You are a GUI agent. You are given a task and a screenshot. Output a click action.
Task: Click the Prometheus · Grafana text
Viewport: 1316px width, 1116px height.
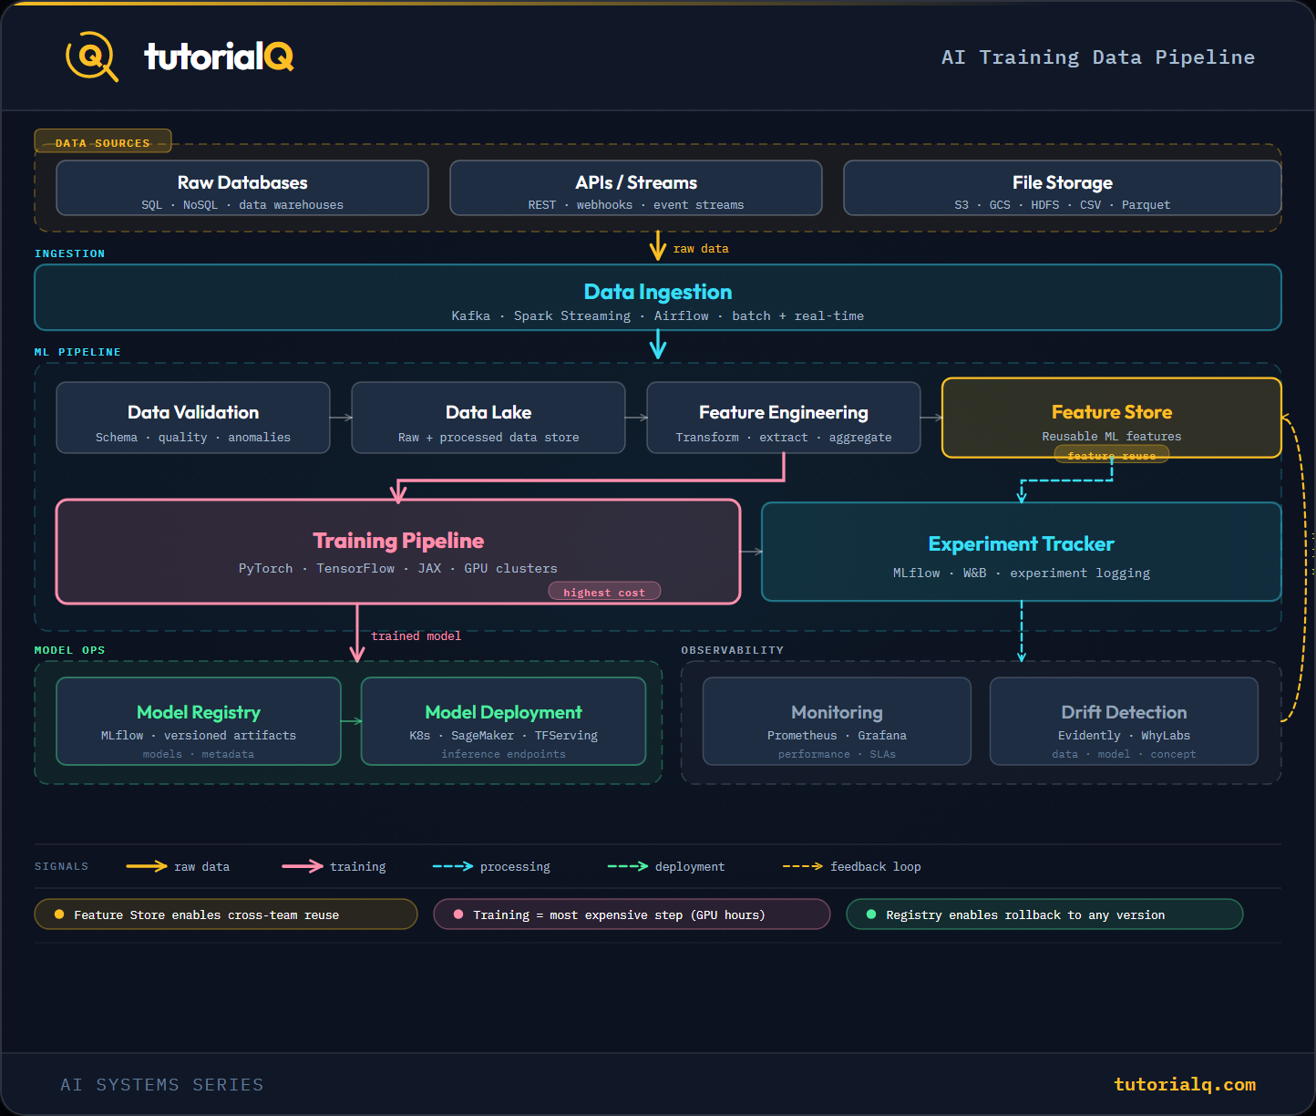coord(838,735)
